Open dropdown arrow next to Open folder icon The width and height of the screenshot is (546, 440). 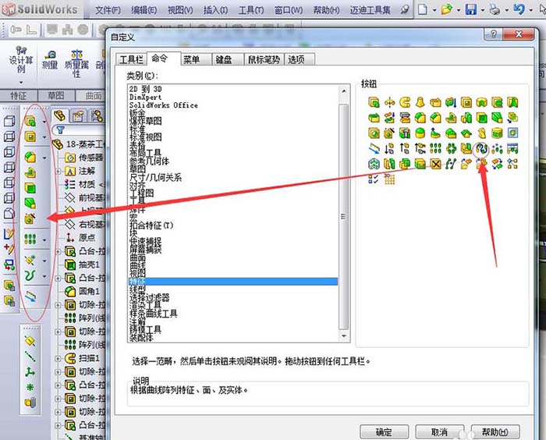pyautogui.click(x=459, y=10)
